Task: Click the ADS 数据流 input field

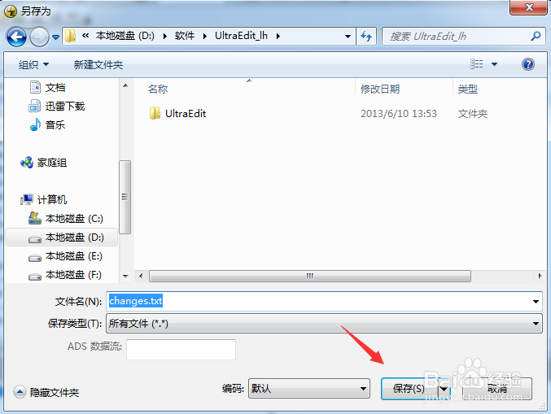Action: point(181,350)
